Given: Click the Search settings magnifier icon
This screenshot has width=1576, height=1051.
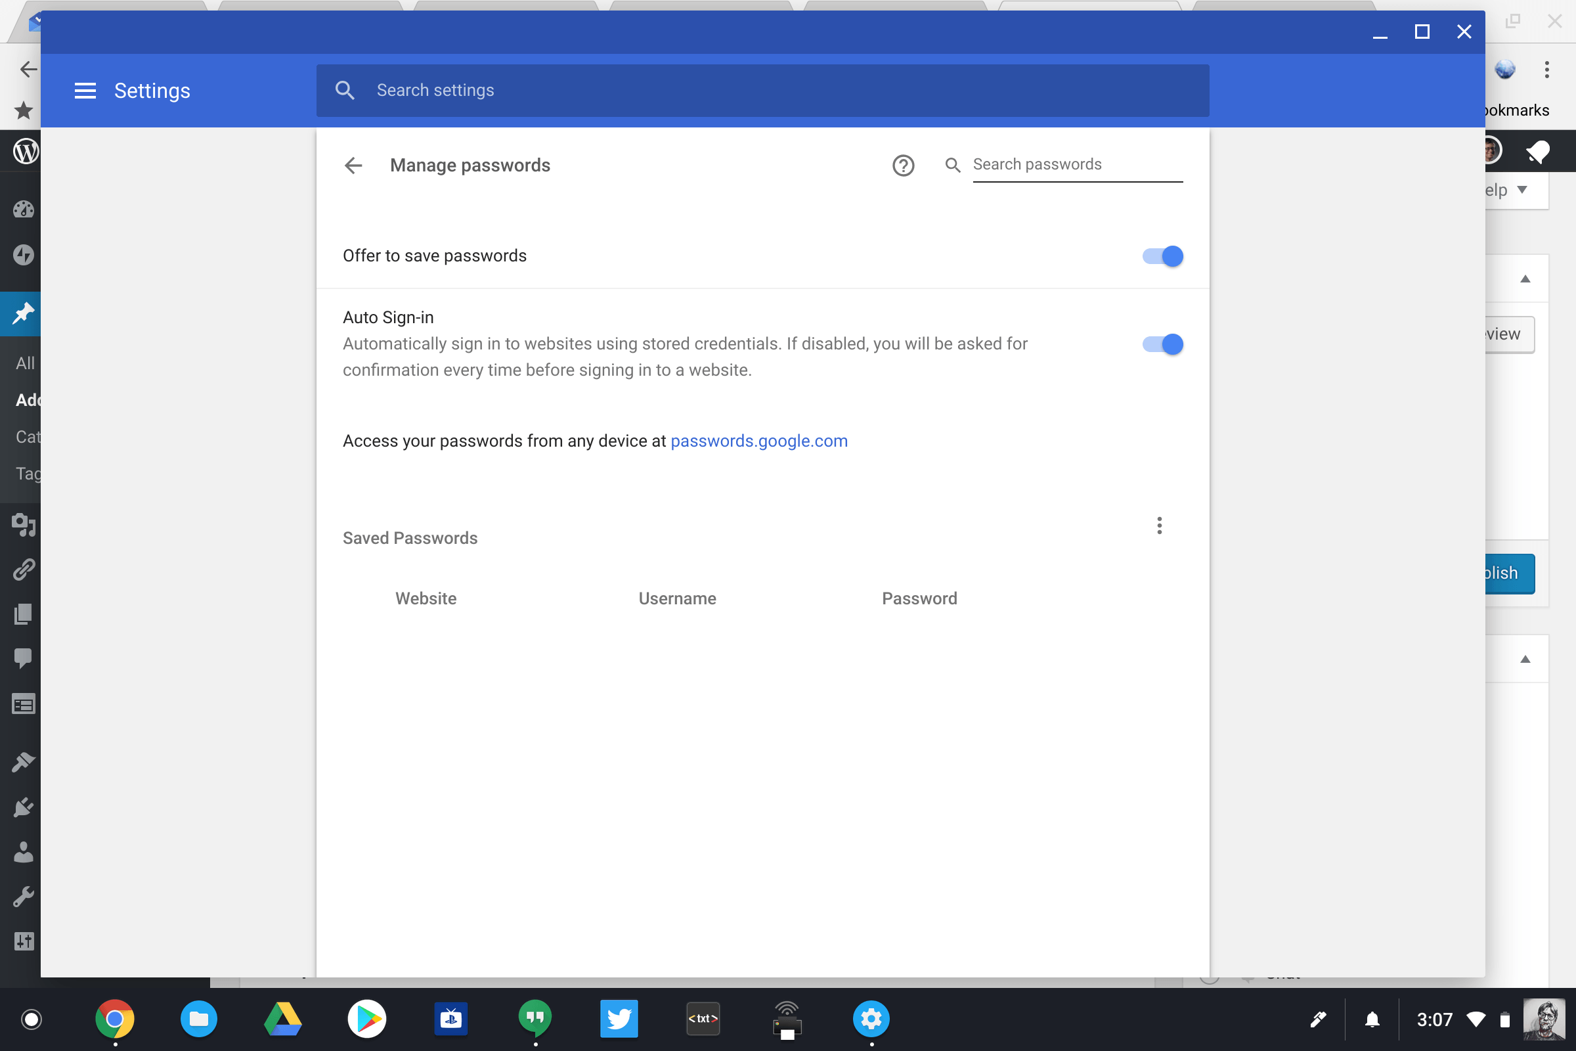Looking at the screenshot, I should [344, 91].
